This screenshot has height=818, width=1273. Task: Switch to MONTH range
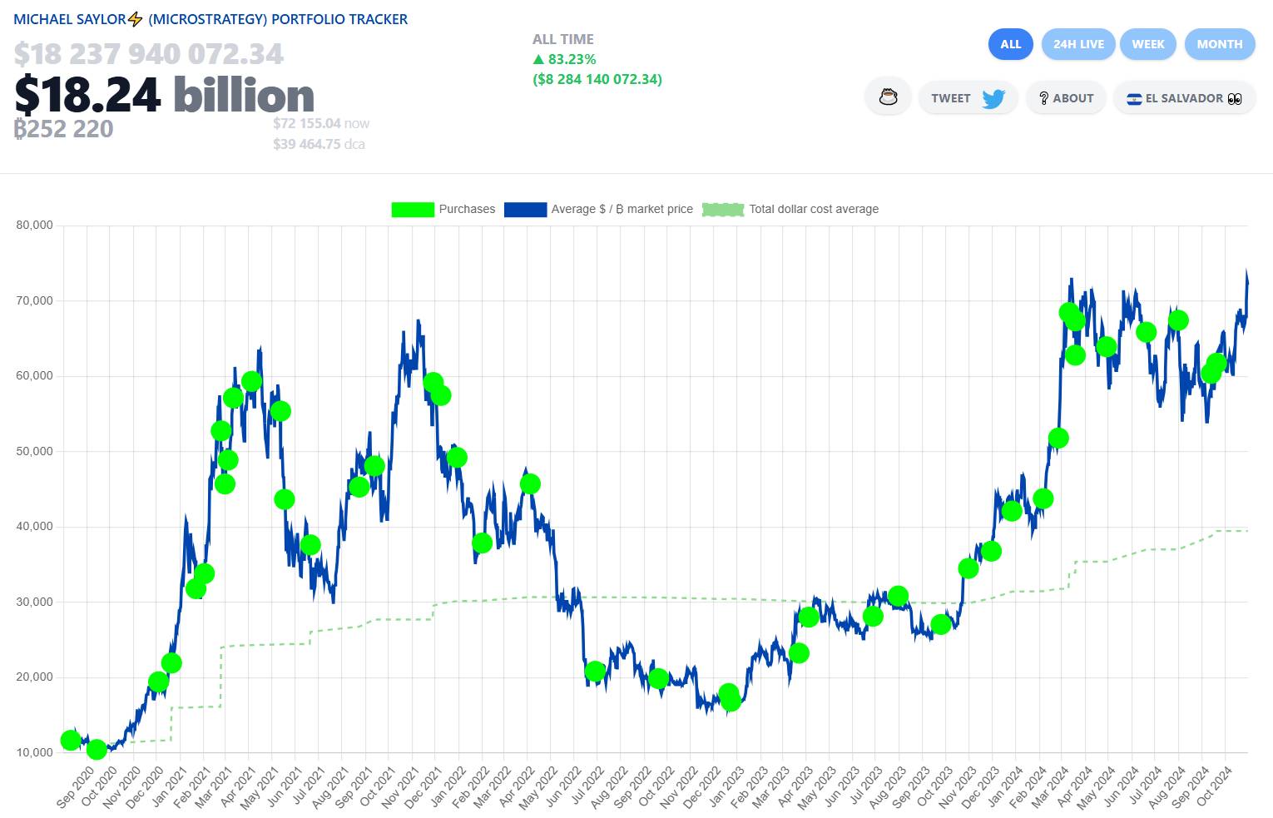coord(1219,44)
